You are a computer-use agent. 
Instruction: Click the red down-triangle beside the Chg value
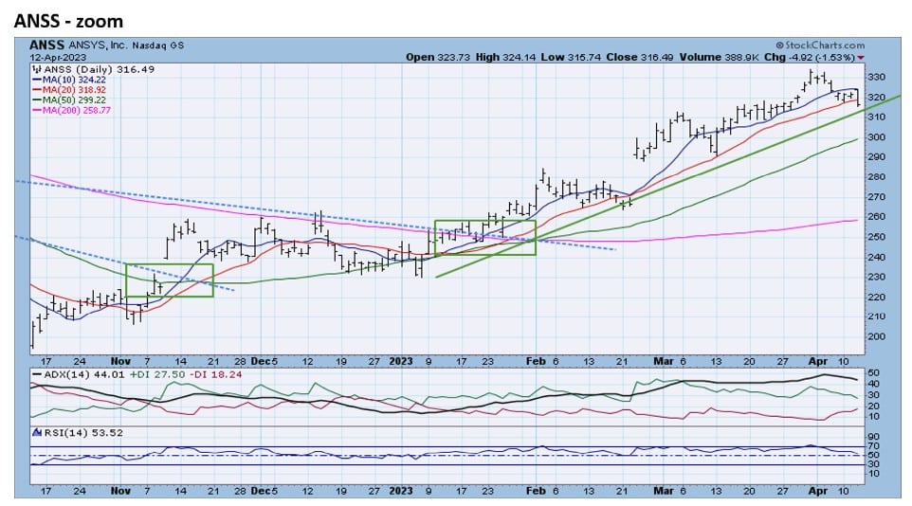(x=861, y=58)
